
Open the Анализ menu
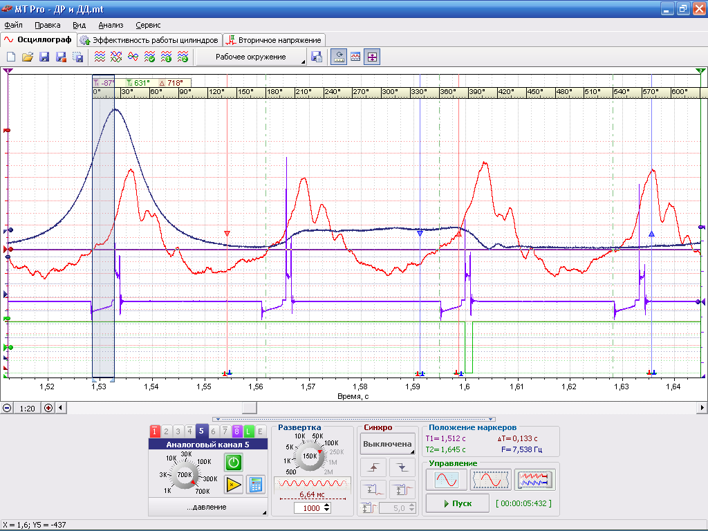click(x=111, y=26)
